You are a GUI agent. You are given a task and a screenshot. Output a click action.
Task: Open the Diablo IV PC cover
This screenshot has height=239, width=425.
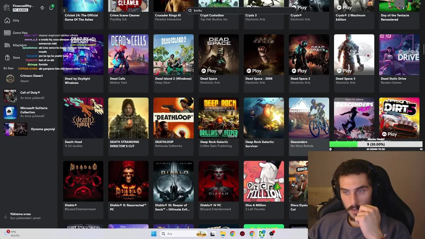(218, 181)
